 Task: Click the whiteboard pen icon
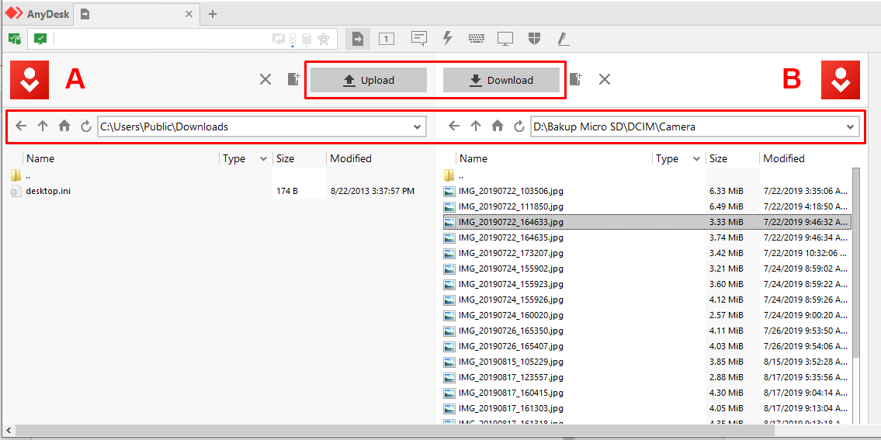coord(564,38)
